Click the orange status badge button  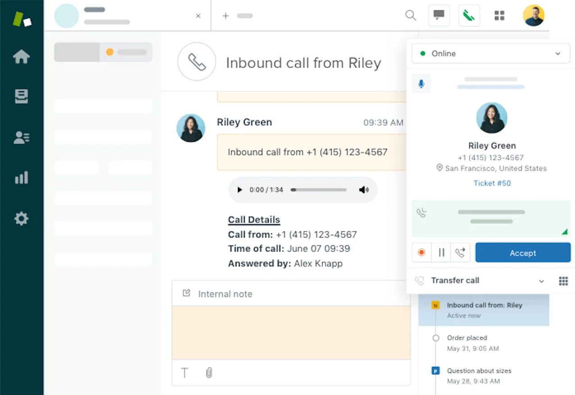[x=126, y=52]
